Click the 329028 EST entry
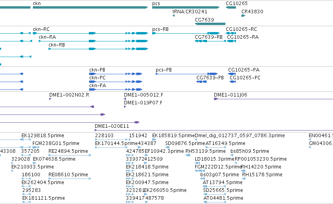 tap(21, 159)
